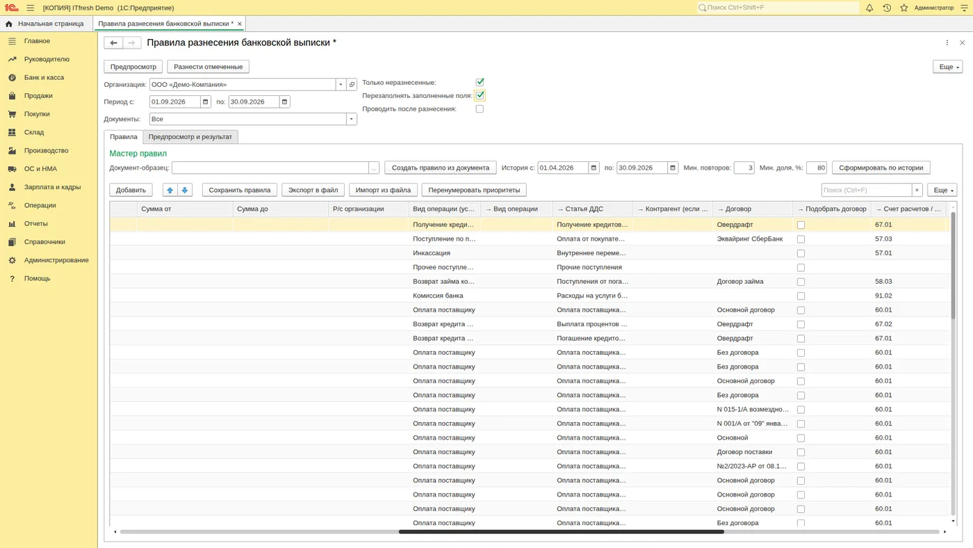The image size is (973, 548).
Task: Focus the Мин. повторов input field
Action: pyautogui.click(x=744, y=168)
